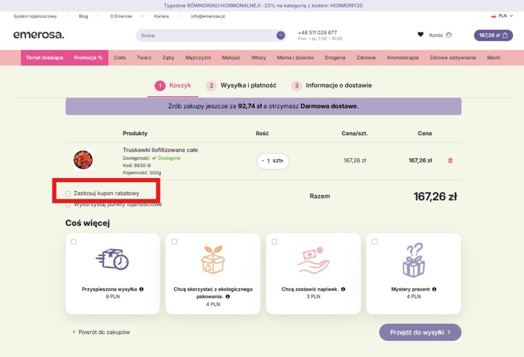Decrease quantity with the minus button
524x357 pixels.
pyautogui.click(x=263, y=161)
